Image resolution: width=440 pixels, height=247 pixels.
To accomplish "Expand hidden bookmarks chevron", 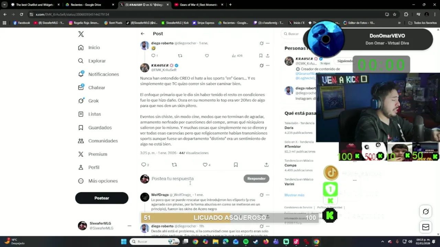I will [399, 23].
